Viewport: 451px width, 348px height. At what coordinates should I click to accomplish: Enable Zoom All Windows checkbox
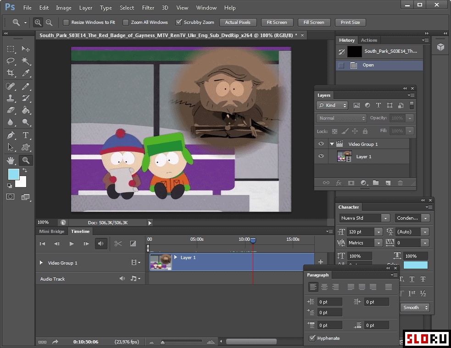click(x=125, y=22)
